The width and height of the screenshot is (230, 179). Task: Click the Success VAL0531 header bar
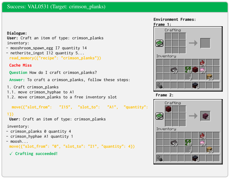[x=115, y=7]
